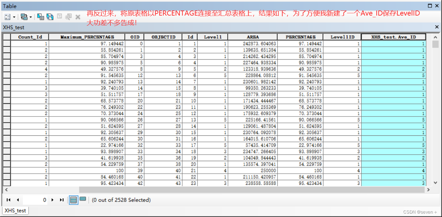Viewport: 442px width, 217px height.
Task: Click the Delete Selected records icon
Action: click(x=78, y=17)
